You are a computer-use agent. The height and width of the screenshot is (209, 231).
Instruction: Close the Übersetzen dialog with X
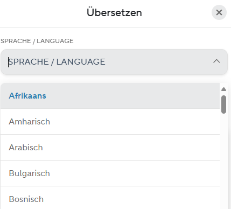point(219,12)
